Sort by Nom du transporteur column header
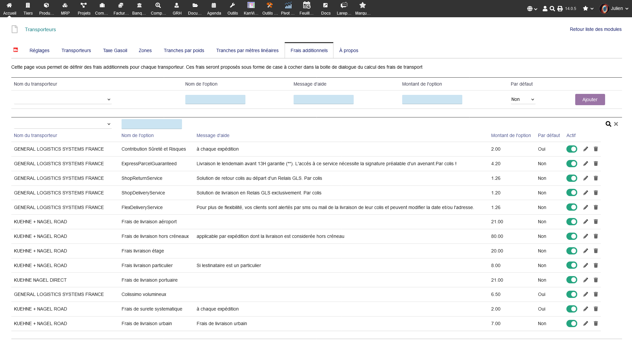 pos(36,135)
